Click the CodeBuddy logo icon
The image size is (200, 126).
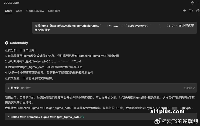tap(7, 43)
